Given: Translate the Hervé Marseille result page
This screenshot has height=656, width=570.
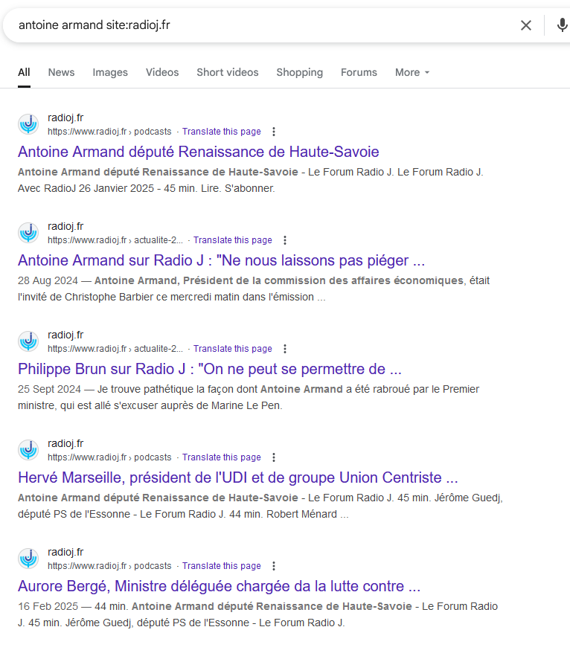Looking at the screenshot, I should coord(222,457).
